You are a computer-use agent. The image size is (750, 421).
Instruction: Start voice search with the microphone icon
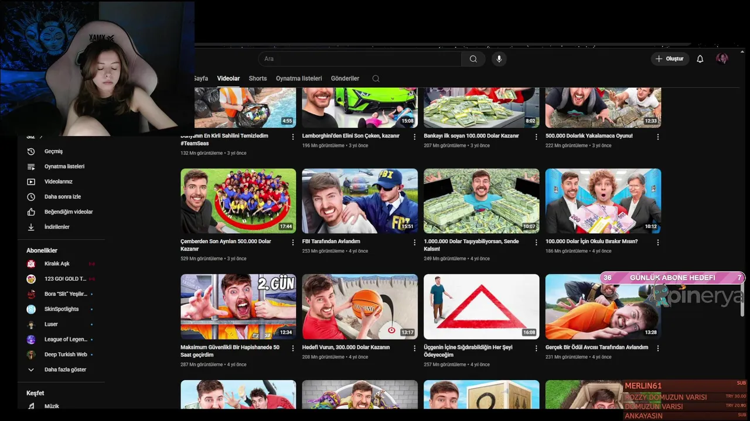[x=499, y=58]
